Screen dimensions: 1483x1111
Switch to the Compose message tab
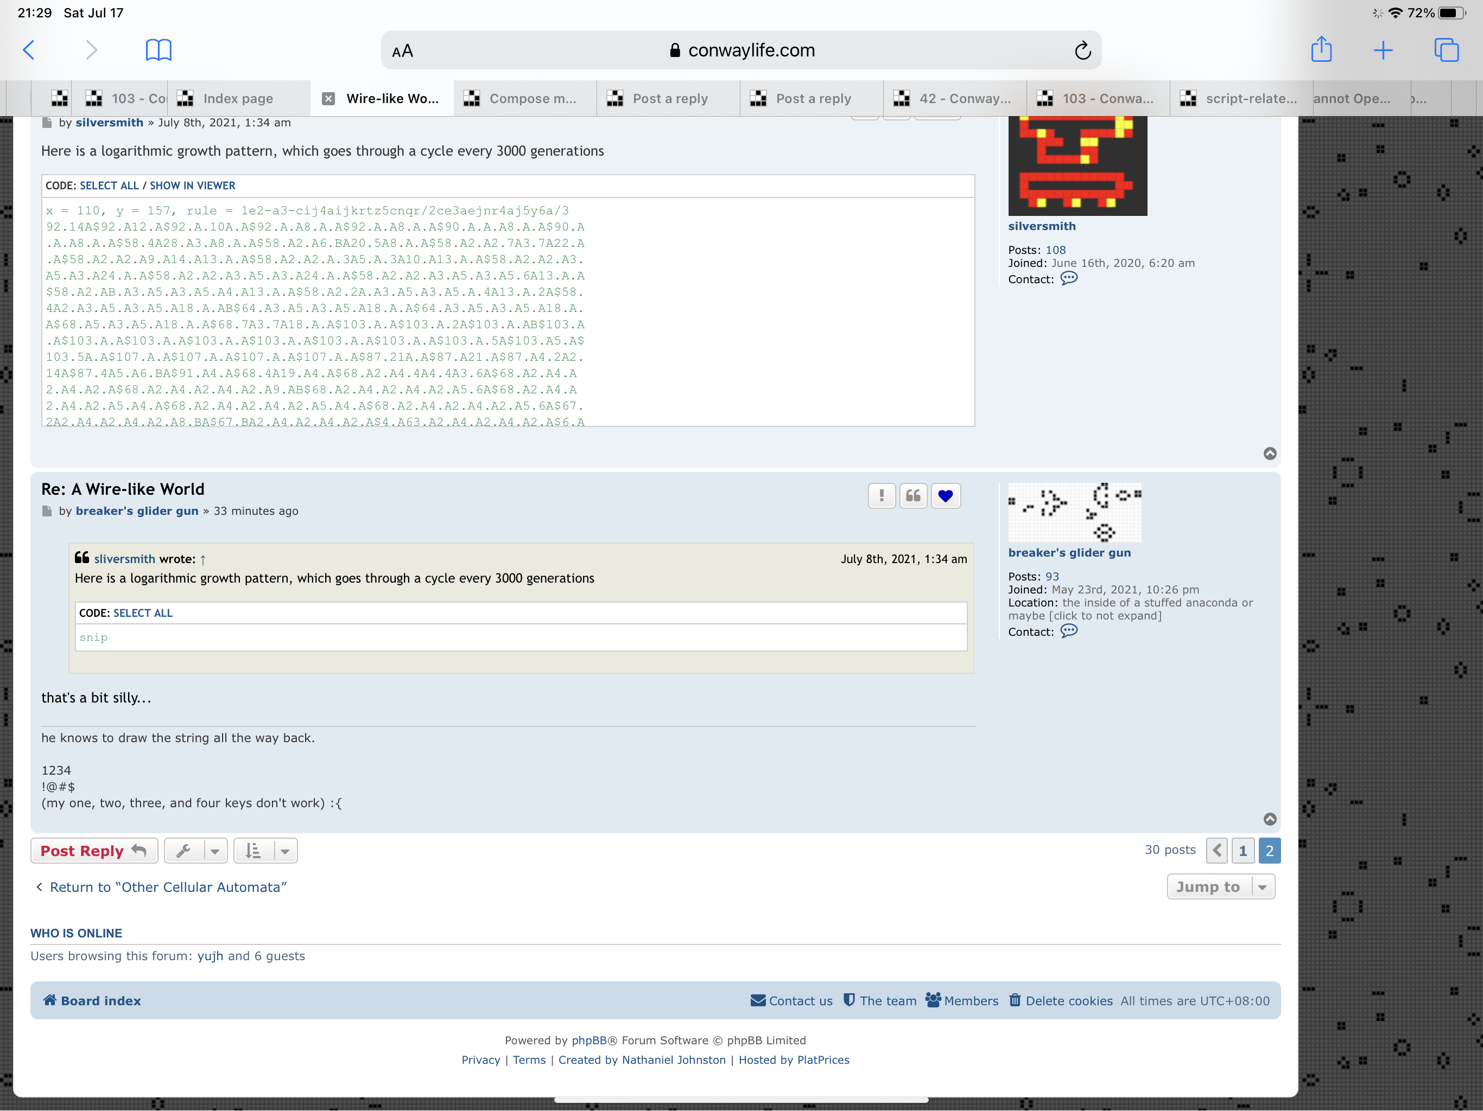(525, 99)
